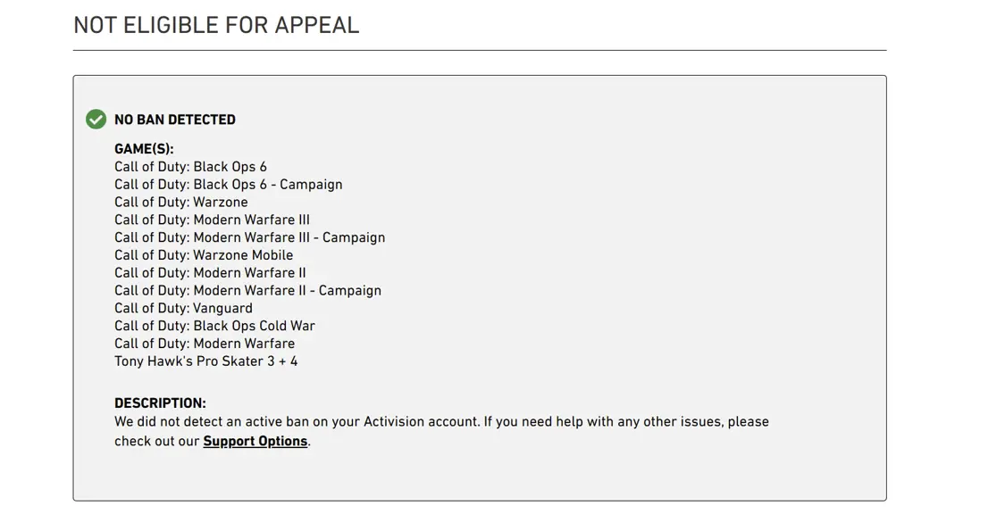Select Modern Warfare II - Campaign entry

(247, 291)
